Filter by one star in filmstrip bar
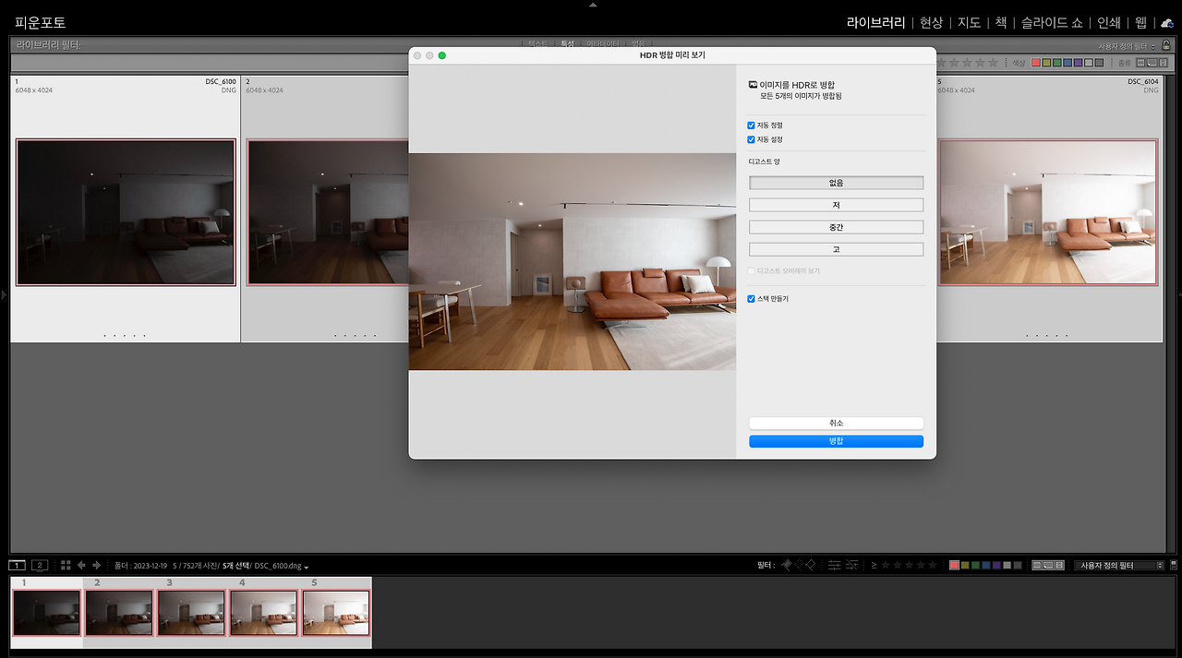 point(886,565)
